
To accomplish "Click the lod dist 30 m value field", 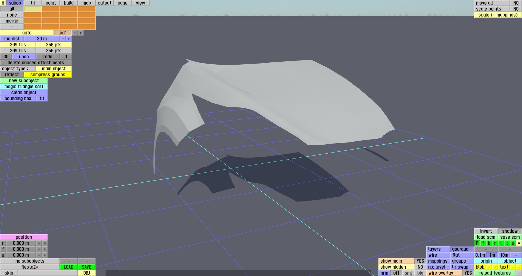I will point(42,39).
